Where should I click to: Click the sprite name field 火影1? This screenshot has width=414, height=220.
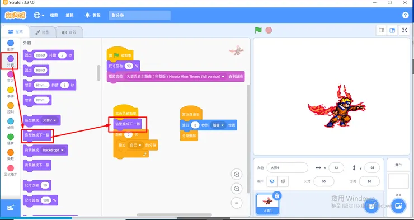click(x=287, y=168)
